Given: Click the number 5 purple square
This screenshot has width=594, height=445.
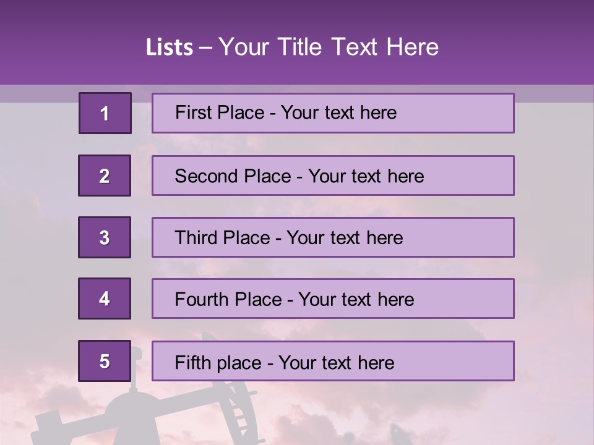Looking at the screenshot, I should 105,361.
